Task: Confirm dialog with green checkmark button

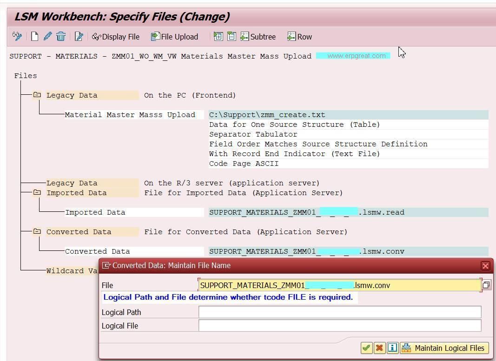Action: [366, 348]
